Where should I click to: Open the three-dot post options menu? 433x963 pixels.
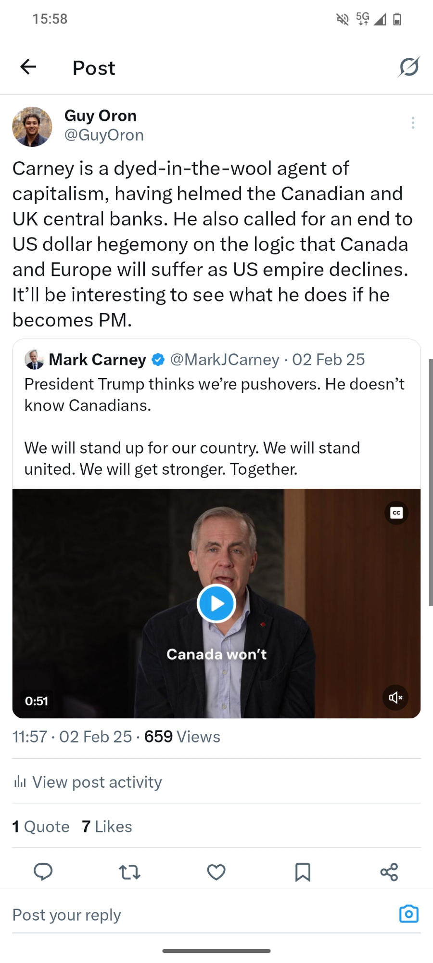click(413, 123)
